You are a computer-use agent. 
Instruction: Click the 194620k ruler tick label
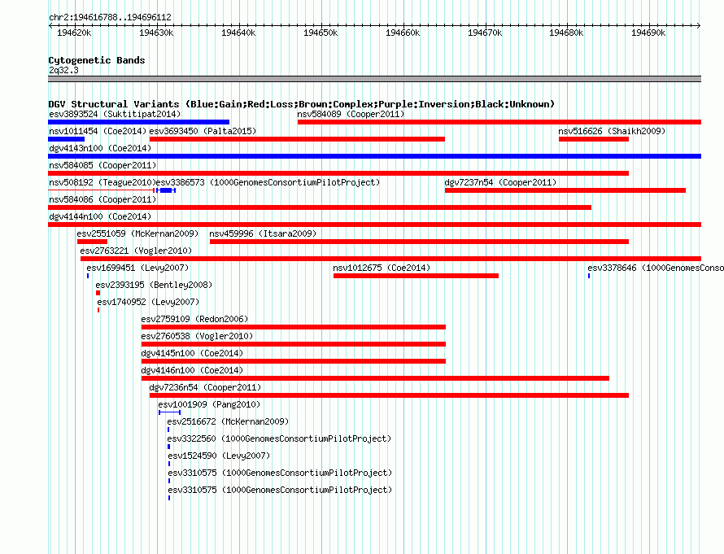coord(74,33)
